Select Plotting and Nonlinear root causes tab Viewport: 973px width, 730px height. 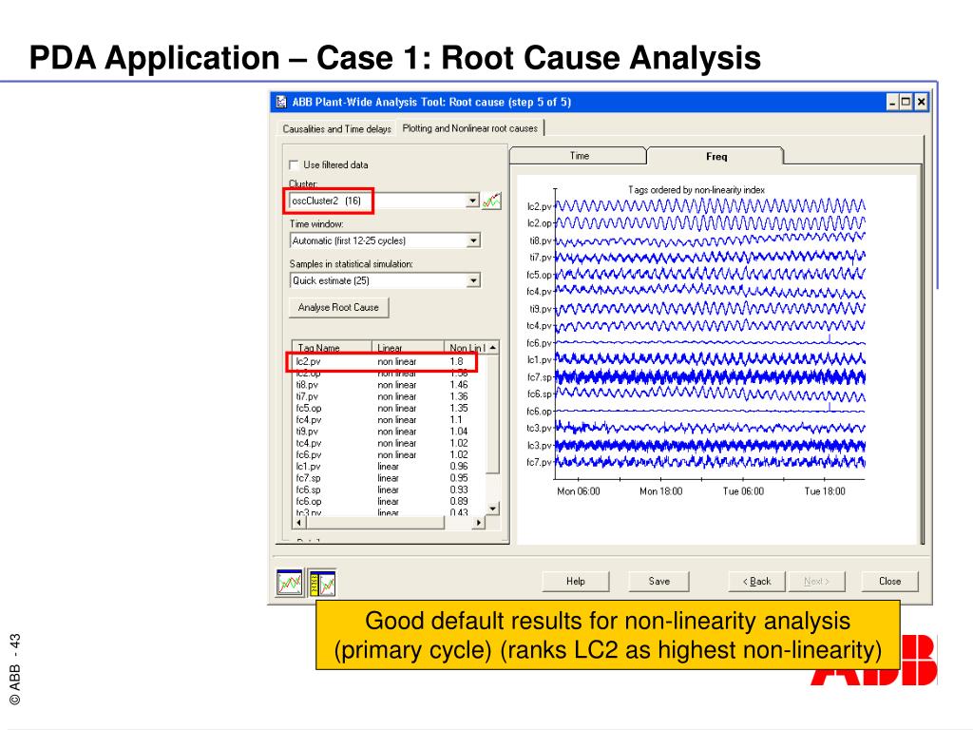click(x=469, y=128)
